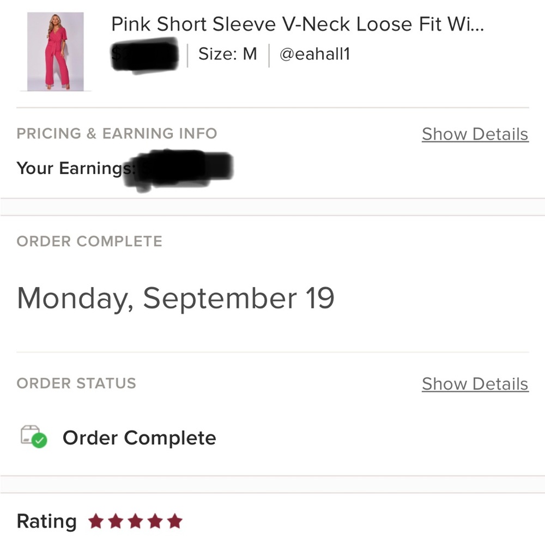Image resolution: width=545 pixels, height=545 pixels.
Task: Show Details for Order Status
Action: [475, 384]
